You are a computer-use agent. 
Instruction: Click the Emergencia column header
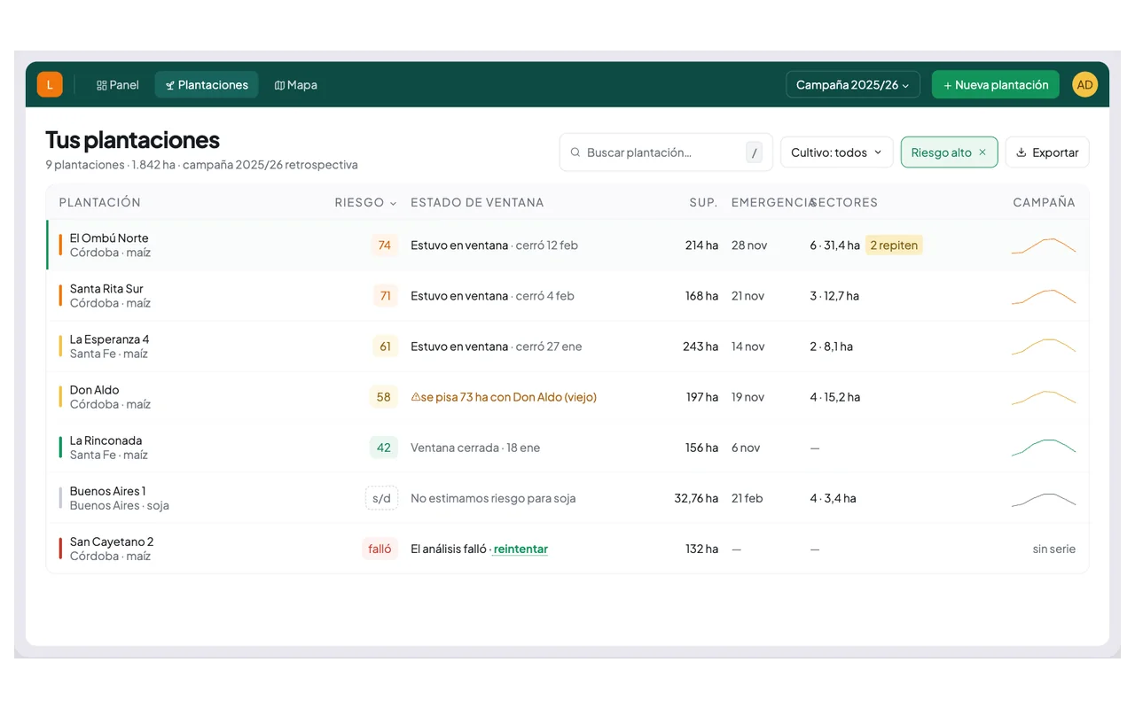(x=771, y=203)
